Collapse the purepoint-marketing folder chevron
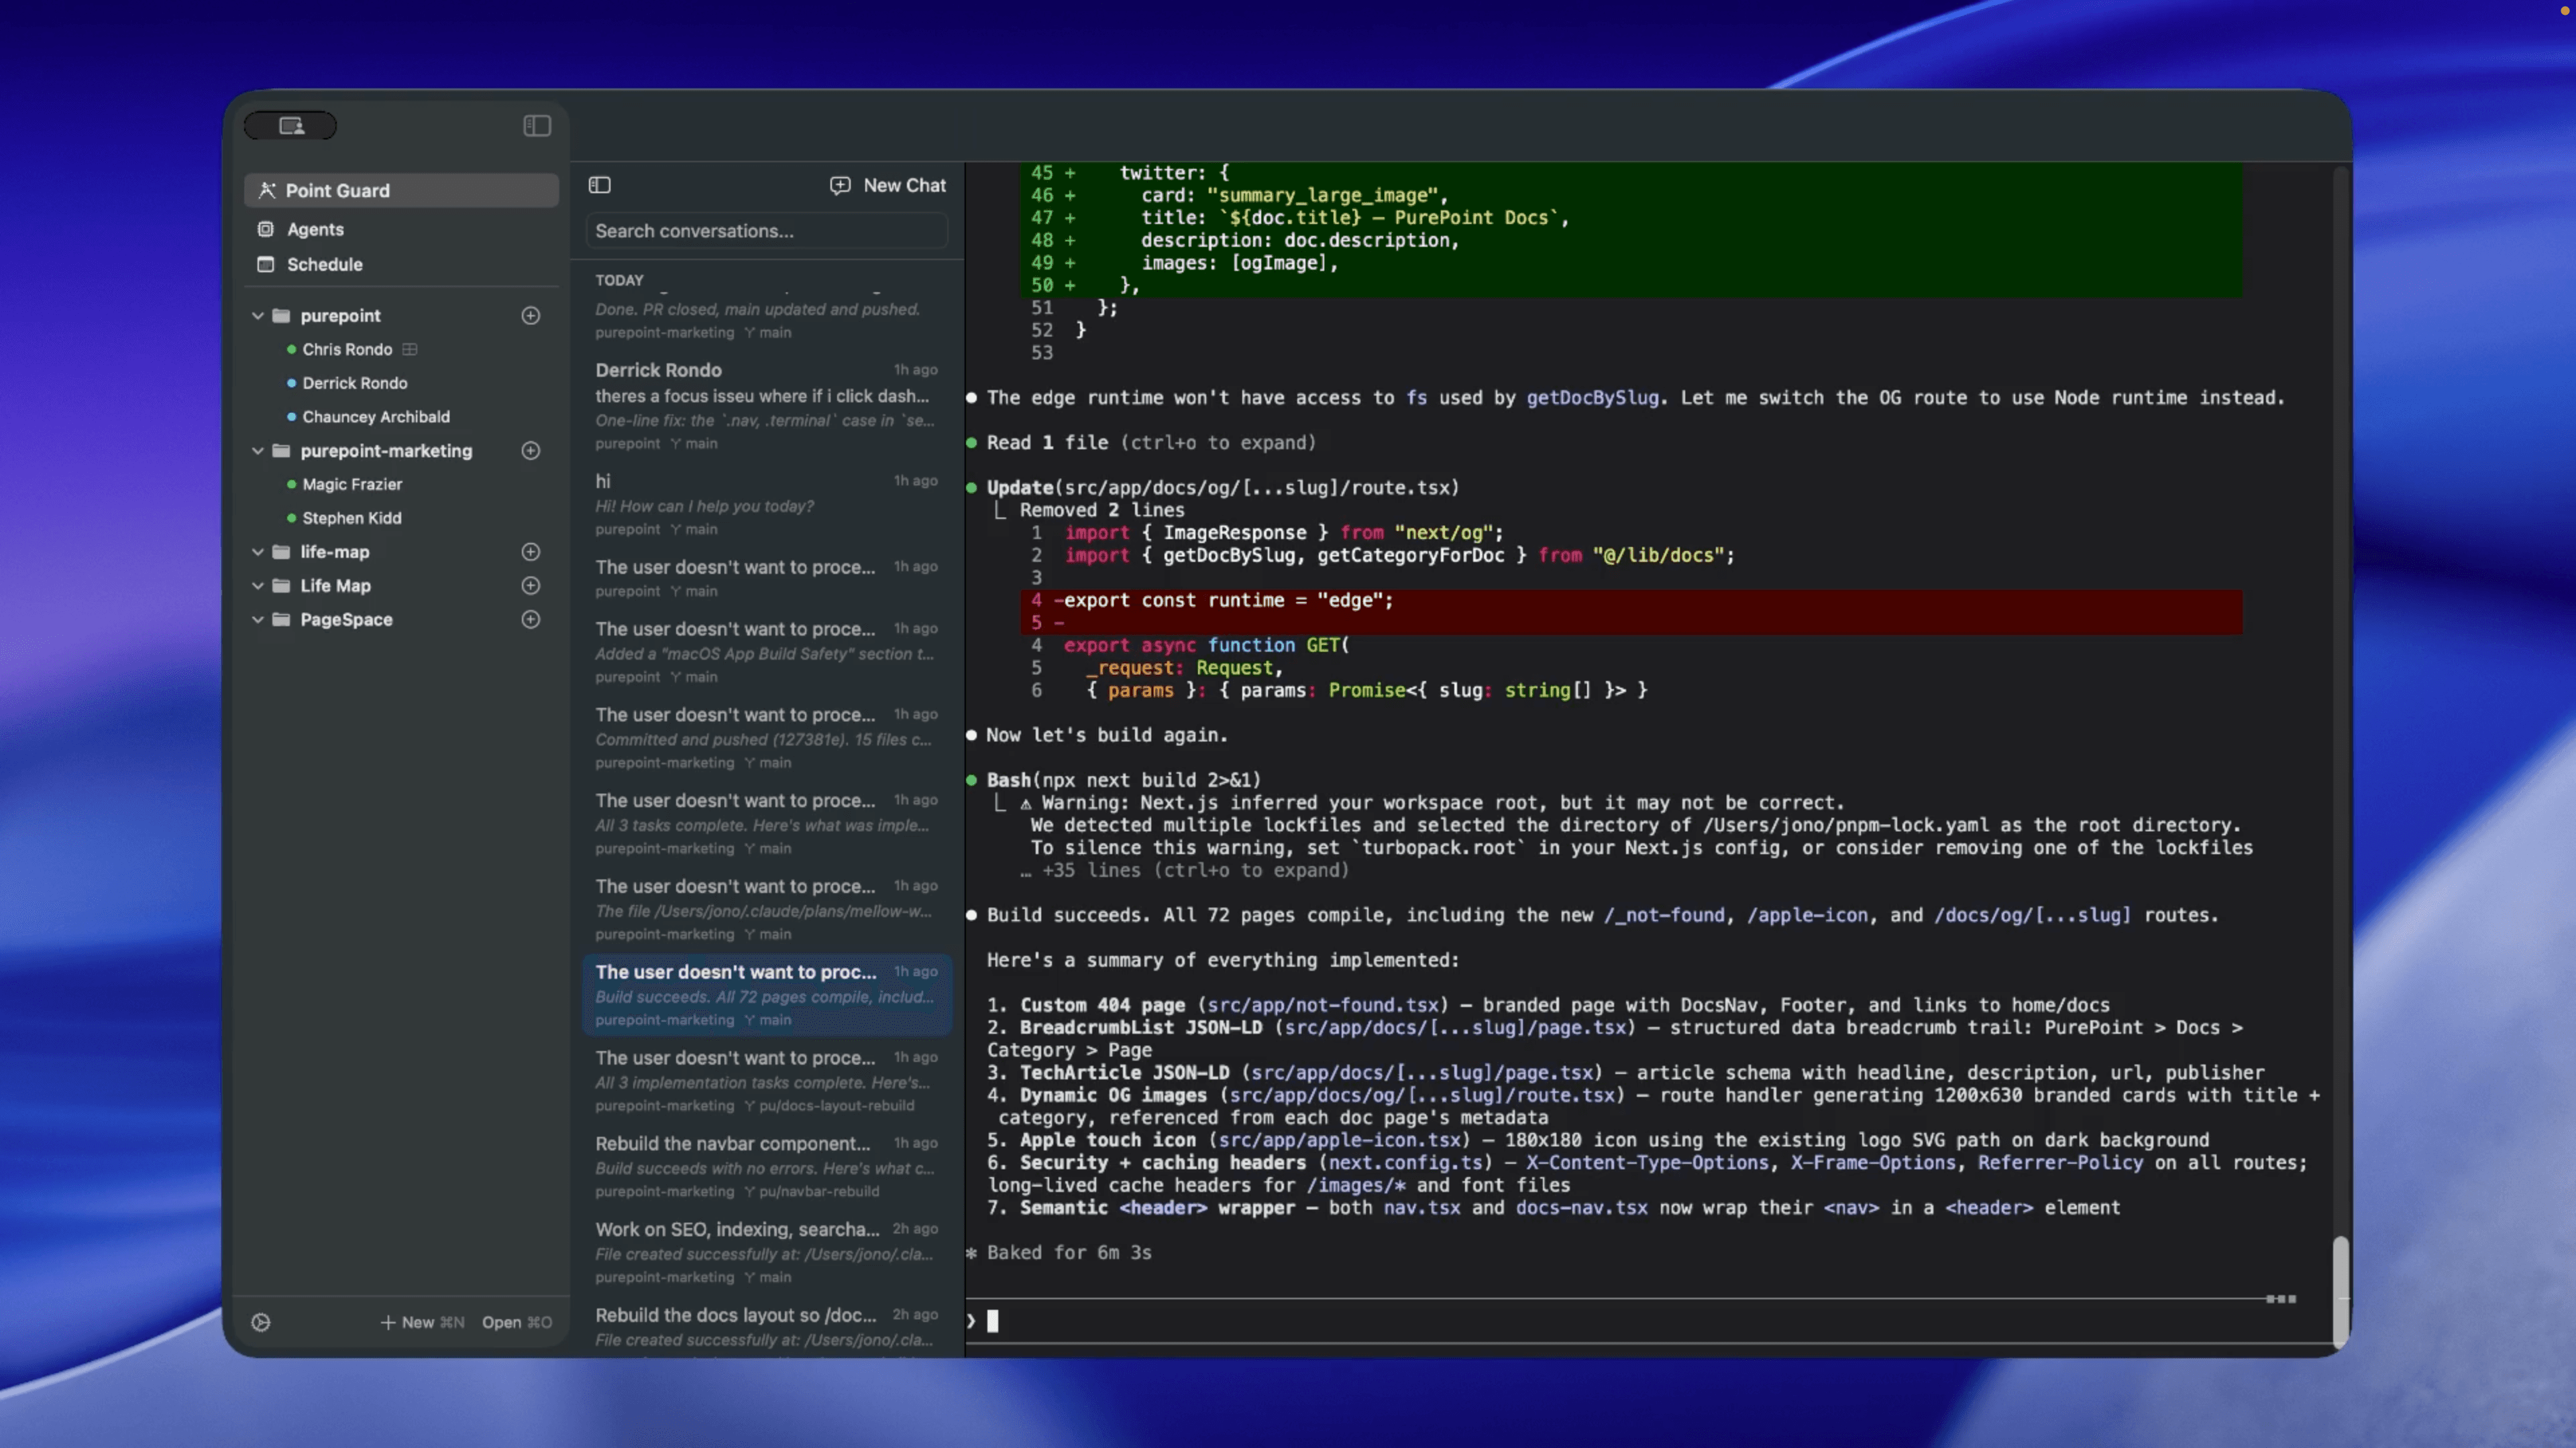 click(x=258, y=450)
